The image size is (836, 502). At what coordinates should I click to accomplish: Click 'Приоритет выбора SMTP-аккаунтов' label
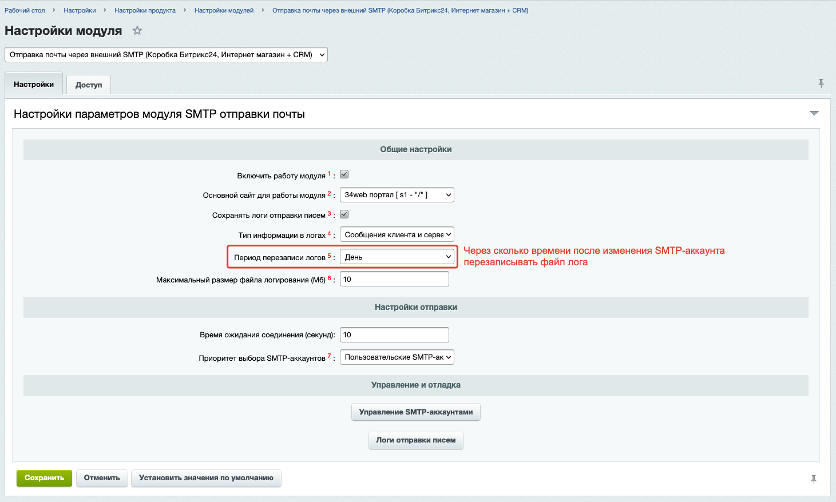[x=262, y=358]
